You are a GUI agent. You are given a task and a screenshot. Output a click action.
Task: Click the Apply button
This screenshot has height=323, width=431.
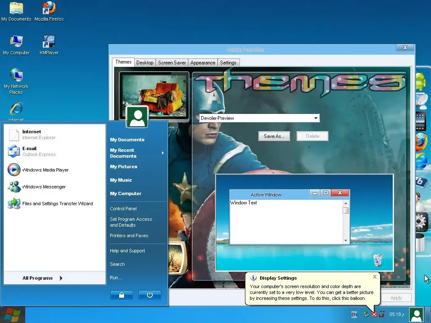(396, 298)
